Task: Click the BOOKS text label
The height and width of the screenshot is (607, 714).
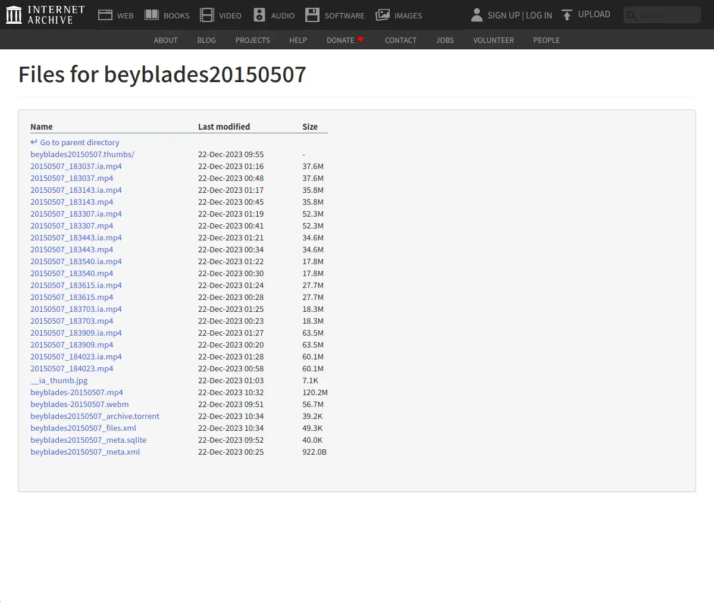Action: coord(176,15)
